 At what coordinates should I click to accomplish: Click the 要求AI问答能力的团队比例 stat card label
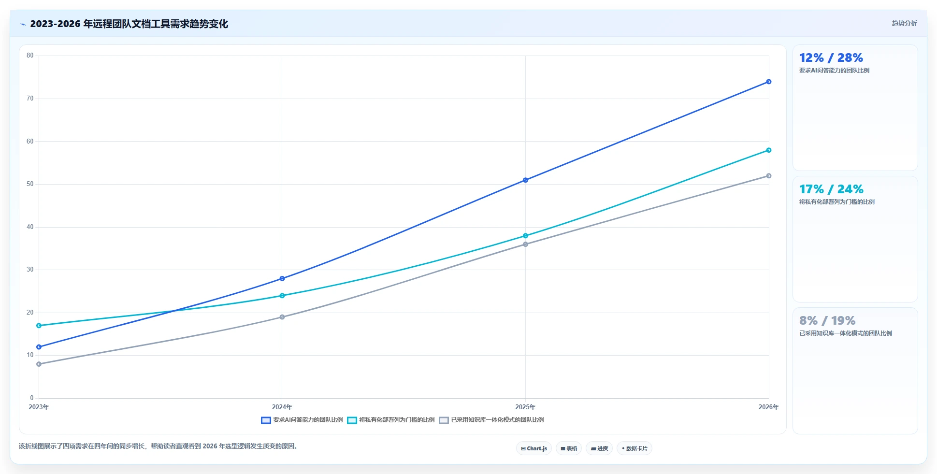click(x=834, y=71)
